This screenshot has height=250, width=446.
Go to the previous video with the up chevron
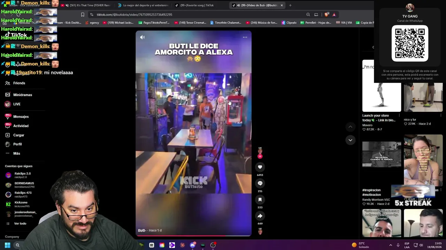351,127
